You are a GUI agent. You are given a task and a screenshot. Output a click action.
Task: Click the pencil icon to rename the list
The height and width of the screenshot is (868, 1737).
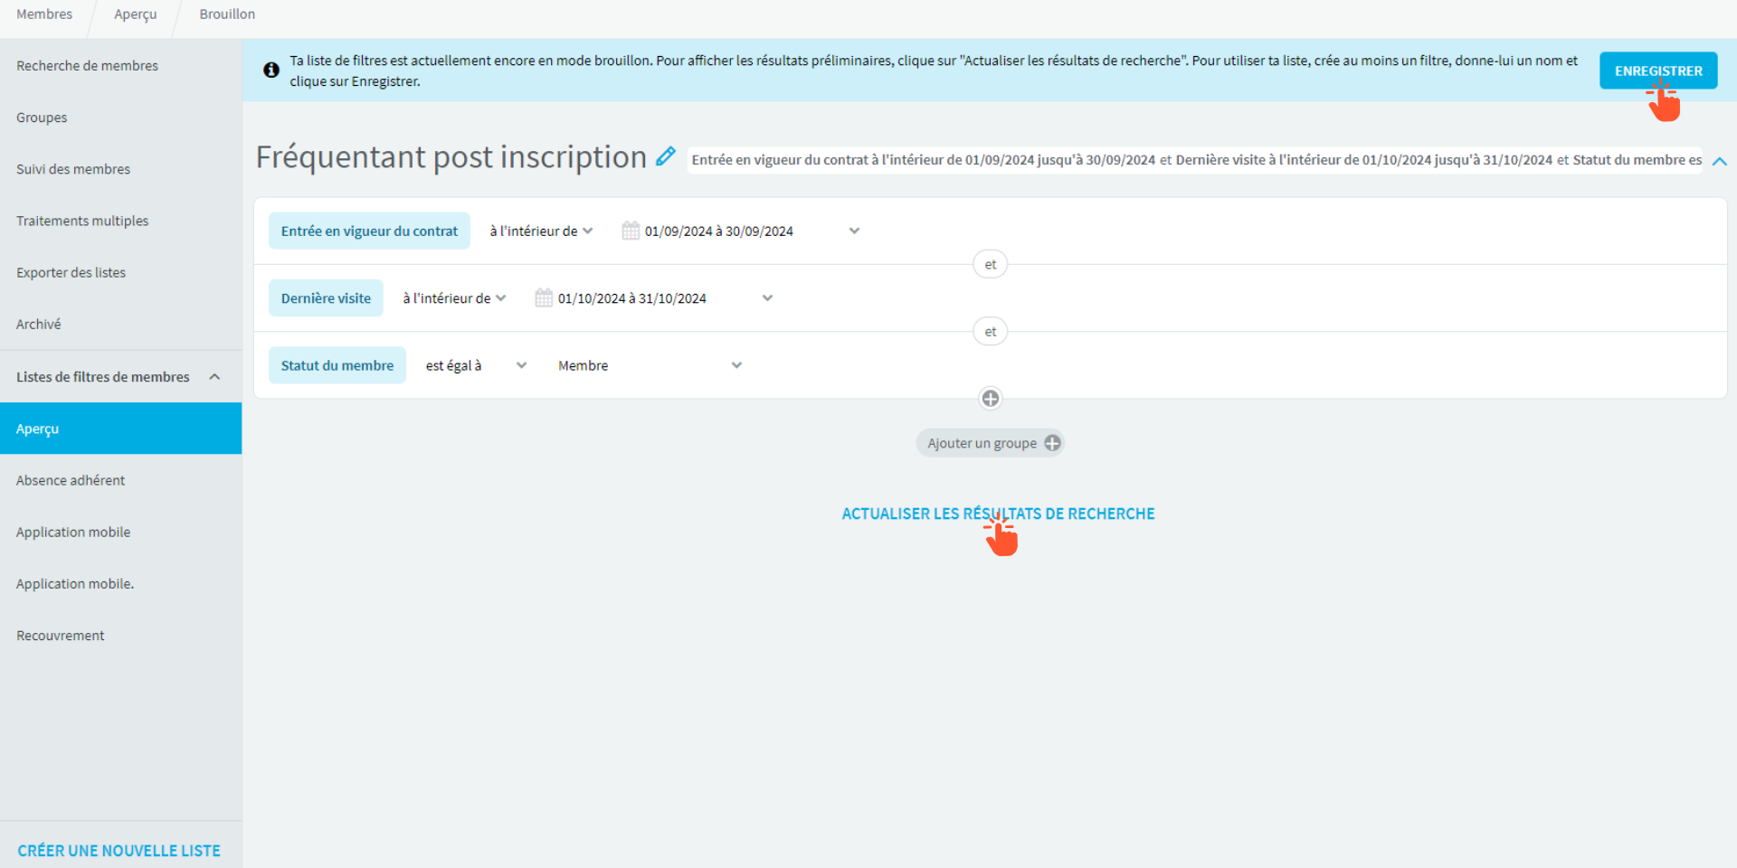(x=666, y=156)
